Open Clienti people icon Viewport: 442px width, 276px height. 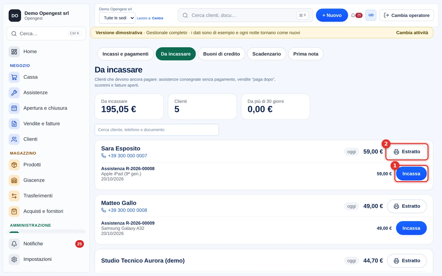(14, 139)
